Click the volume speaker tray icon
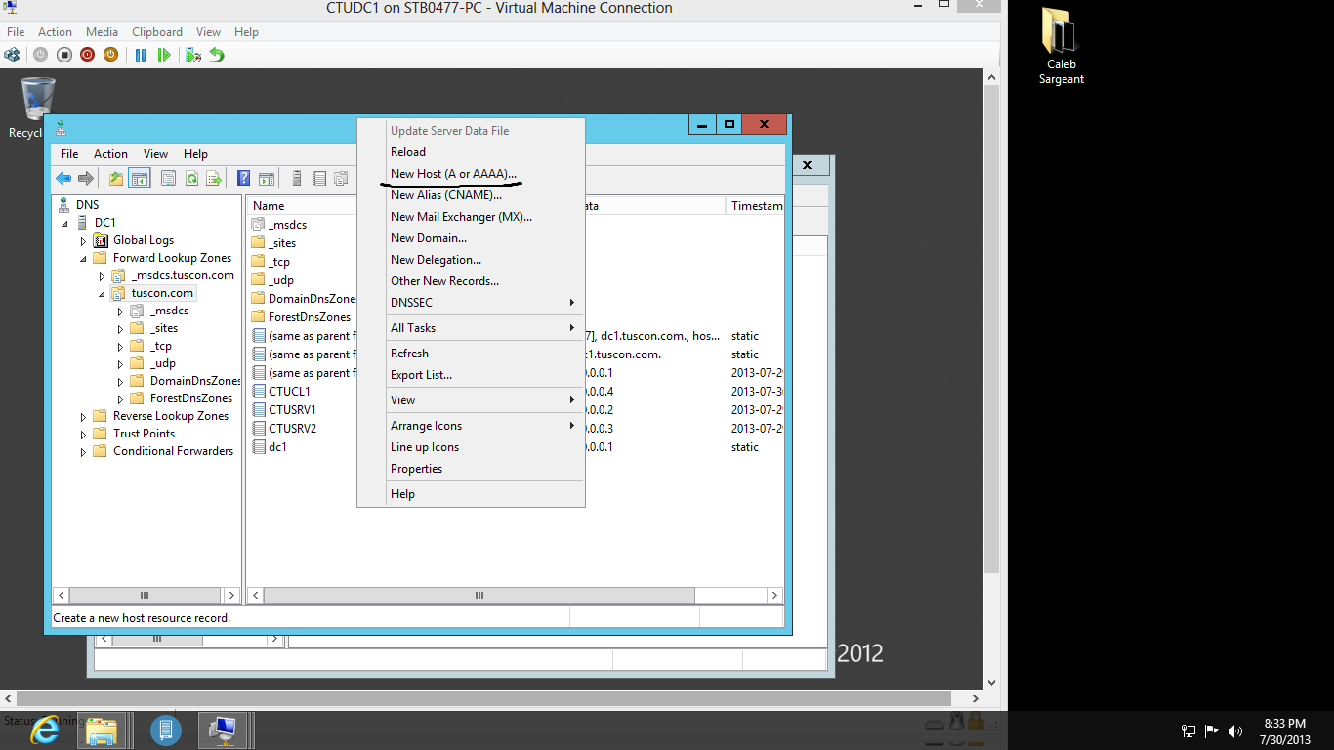 point(1235,730)
